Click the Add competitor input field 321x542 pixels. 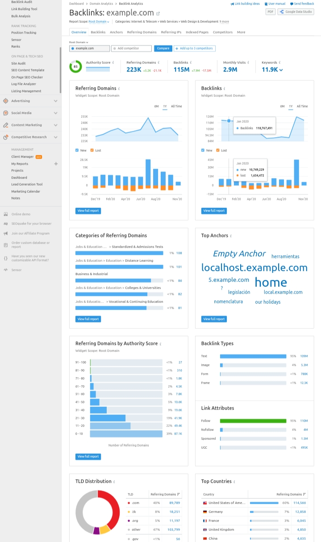click(131, 48)
